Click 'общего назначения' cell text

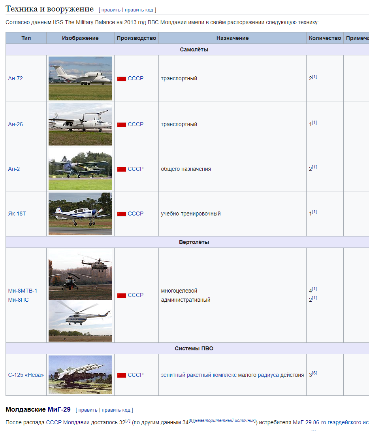pyautogui.click(x=186, y=169)
